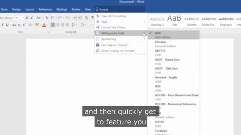Viewport: 241px width, 135px height.
Task: Open font size dropdown
Action: coord(23,18)
